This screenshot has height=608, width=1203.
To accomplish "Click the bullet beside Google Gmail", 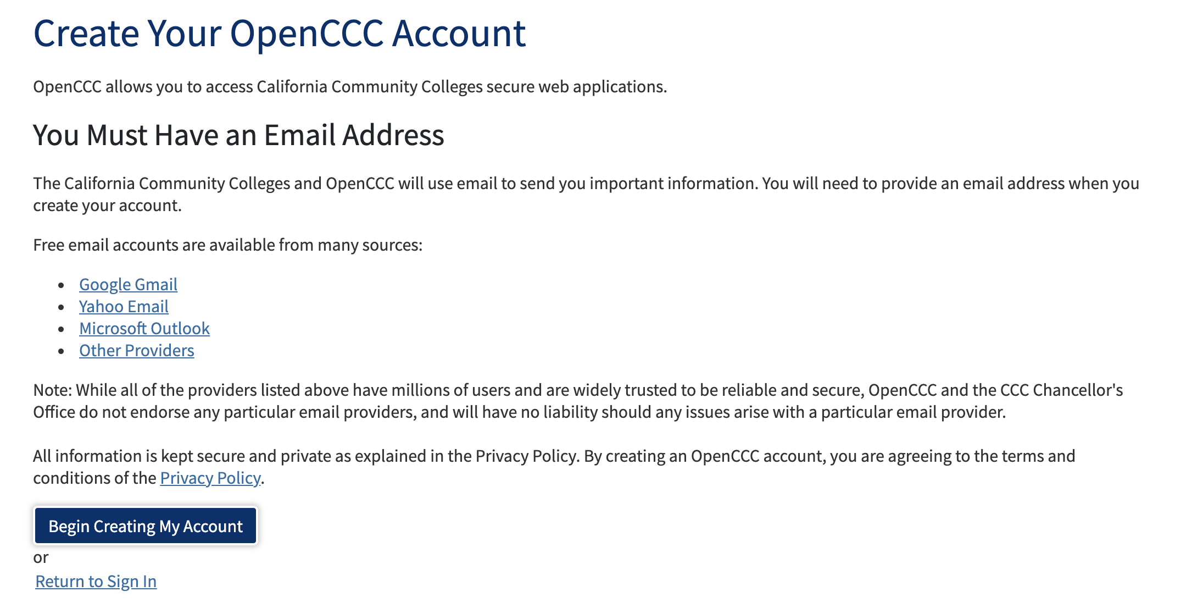I will [x=62, y=285].
